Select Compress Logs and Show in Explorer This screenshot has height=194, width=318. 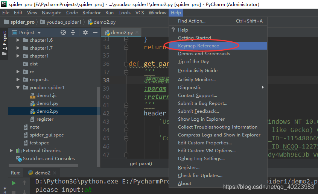tap(218, 135)
